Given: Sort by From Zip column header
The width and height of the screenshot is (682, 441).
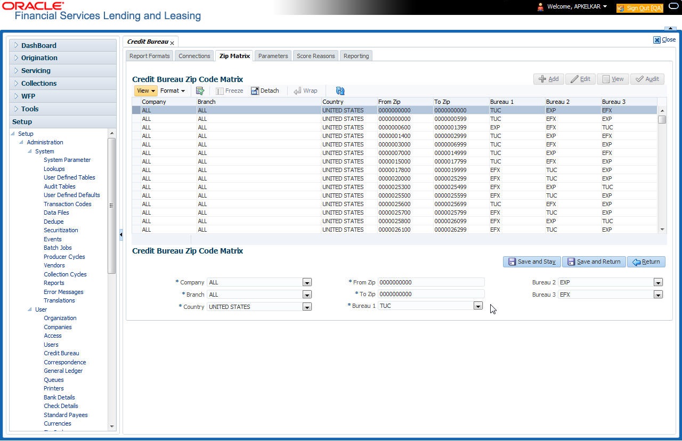Looking at the screenshot, I should (405, 102).
